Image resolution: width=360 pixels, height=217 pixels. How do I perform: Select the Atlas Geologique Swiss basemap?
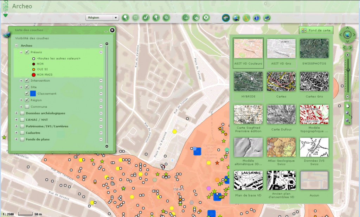pos(281,152)
